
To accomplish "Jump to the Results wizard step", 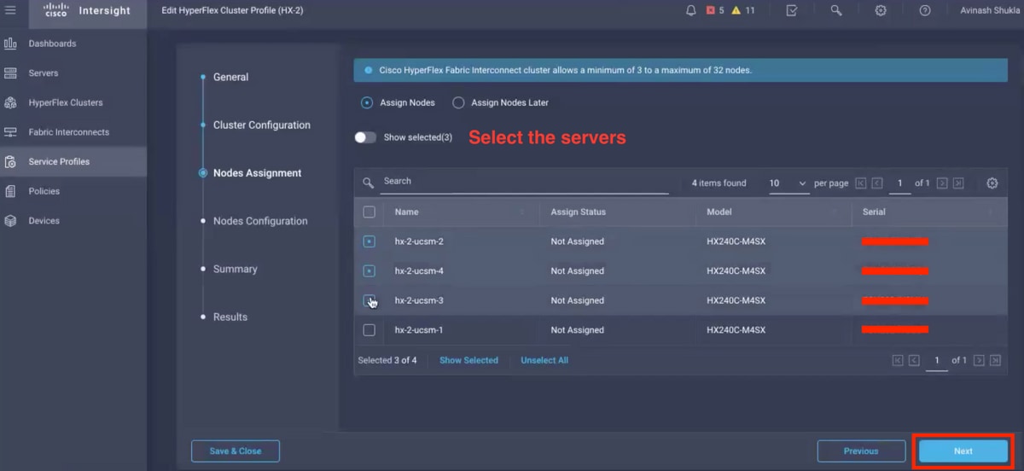I will 230,317.
